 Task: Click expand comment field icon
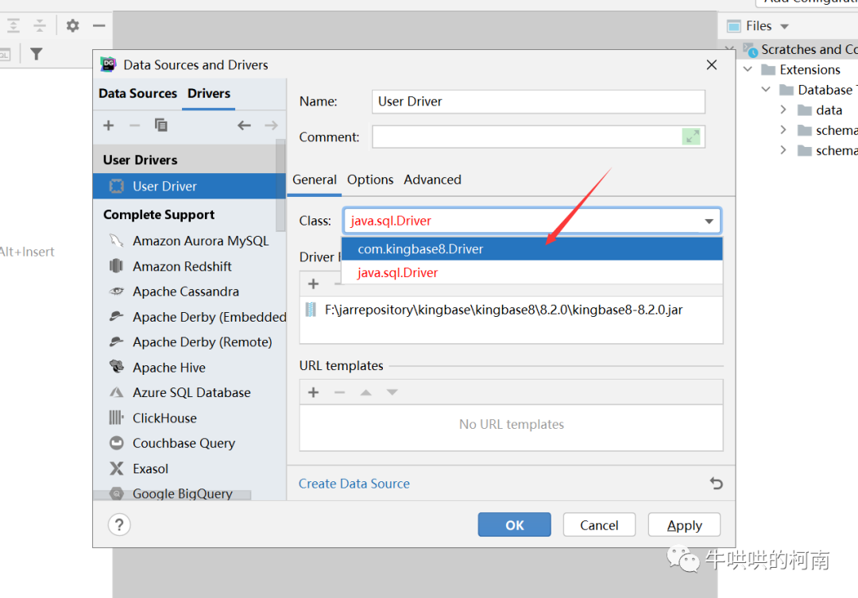point(692,137)
